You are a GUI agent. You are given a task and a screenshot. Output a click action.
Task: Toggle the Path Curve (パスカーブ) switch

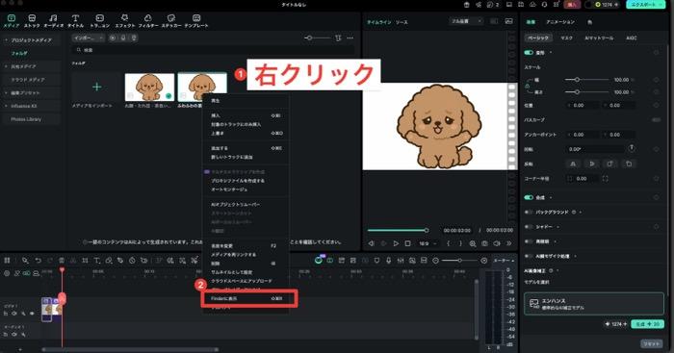point(656,120)
